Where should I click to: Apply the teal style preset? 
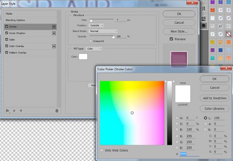(x=213, y=58)
